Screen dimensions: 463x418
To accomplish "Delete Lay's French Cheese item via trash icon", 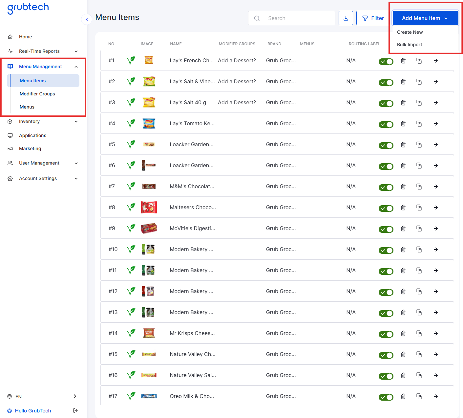I will [403, 61].
